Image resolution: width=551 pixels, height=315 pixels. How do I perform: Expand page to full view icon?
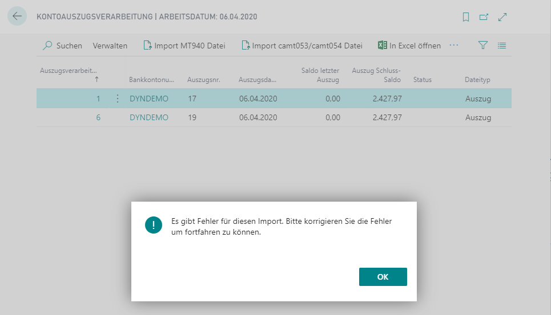(502, 17)
